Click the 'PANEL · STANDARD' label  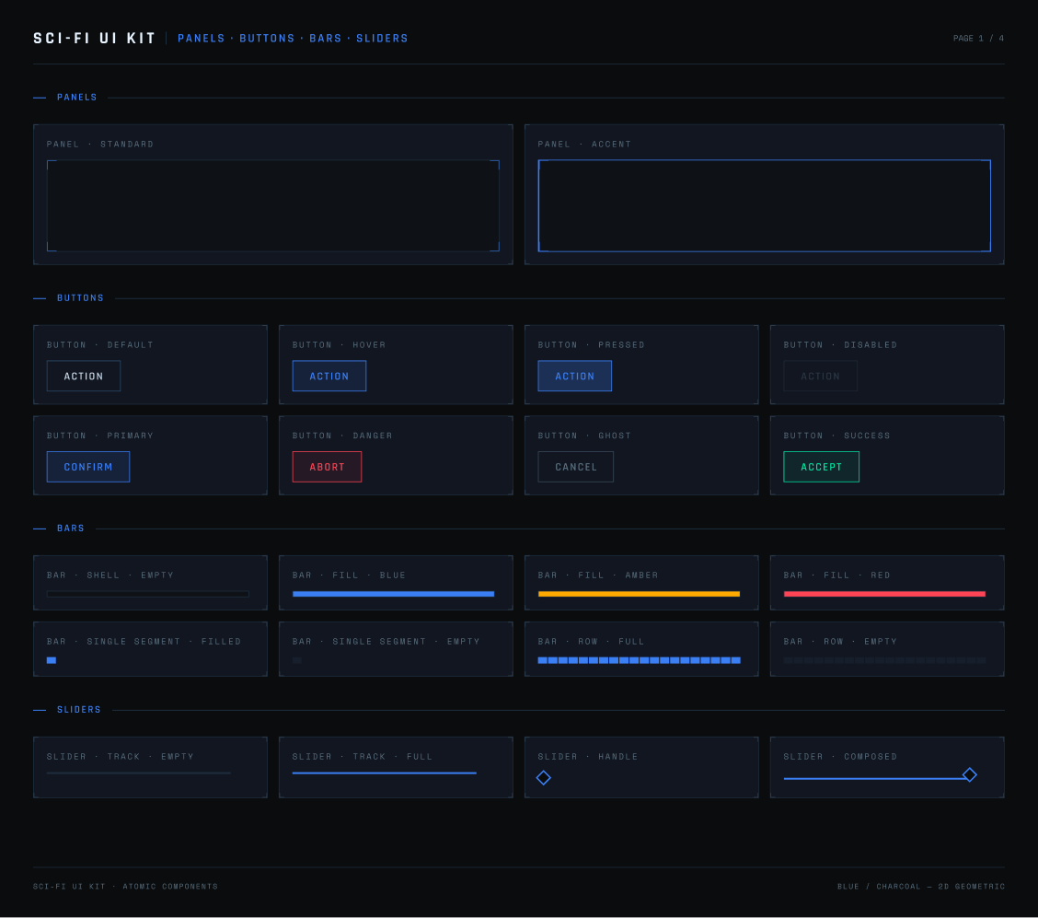coord(100,144)
